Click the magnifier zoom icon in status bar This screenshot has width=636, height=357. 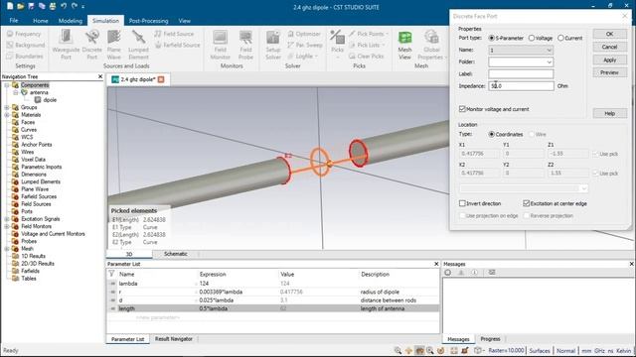point(397,350)
